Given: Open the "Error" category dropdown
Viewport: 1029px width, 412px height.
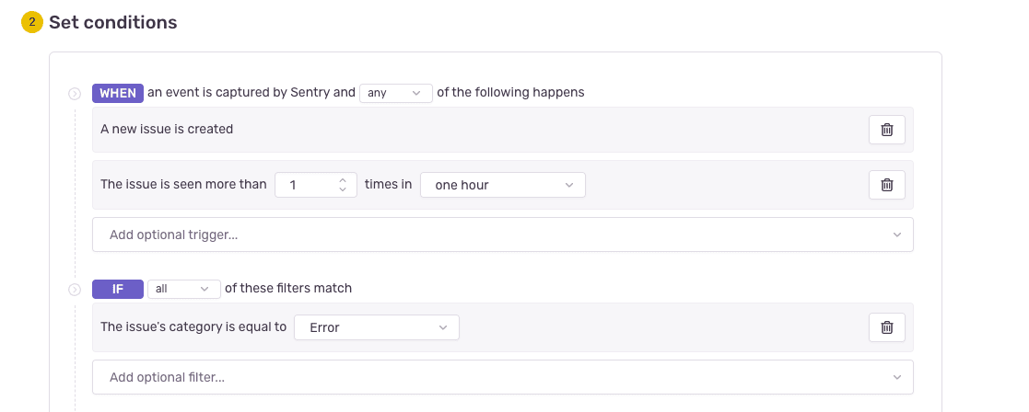Looking at the screenshot, I should tap(376, 327).
